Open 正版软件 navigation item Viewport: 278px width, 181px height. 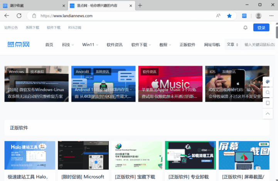coord(187,45)
